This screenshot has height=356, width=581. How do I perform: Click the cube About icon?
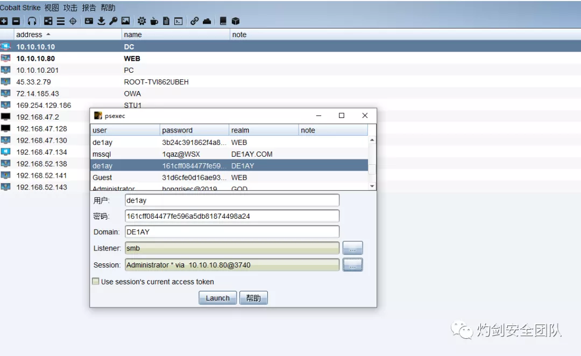click(x=235, y=21)
